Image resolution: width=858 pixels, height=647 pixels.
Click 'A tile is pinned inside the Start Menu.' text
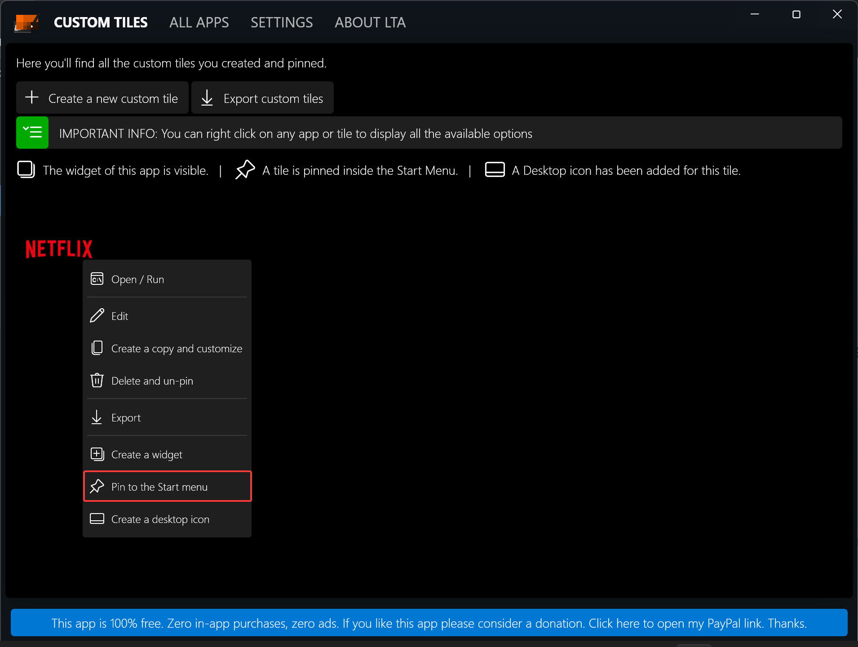click(360, 170)
